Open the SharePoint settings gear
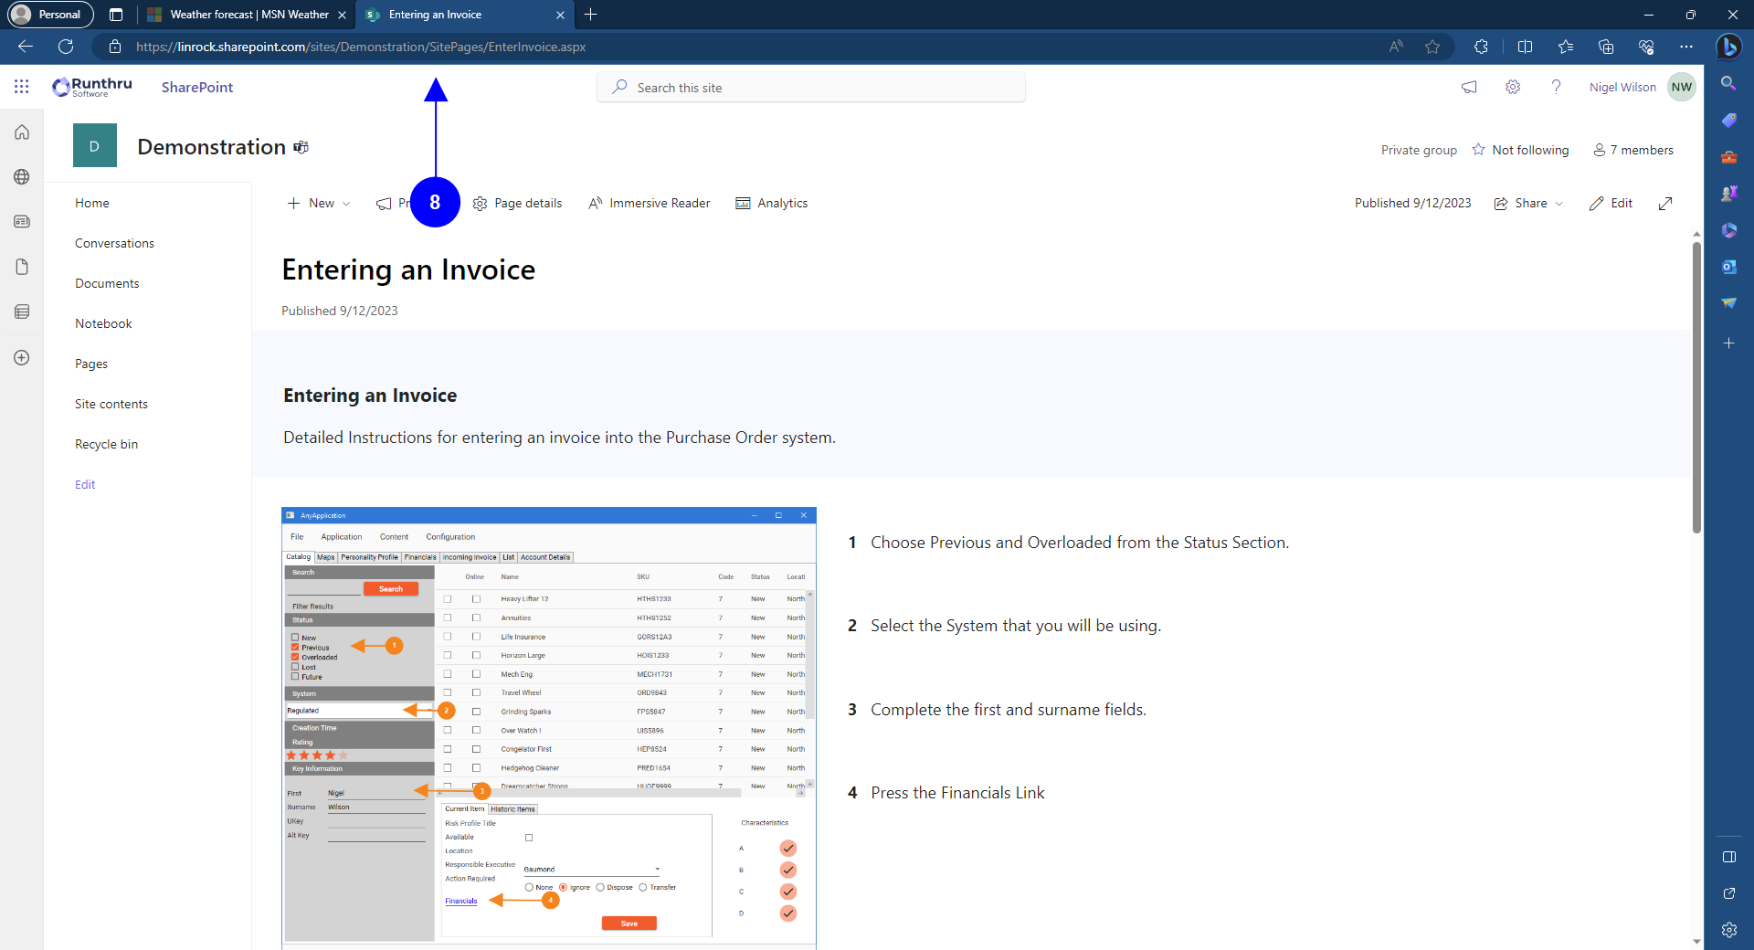The width and height of the screenshot is (1754, 950). (x=1513, y=87)
